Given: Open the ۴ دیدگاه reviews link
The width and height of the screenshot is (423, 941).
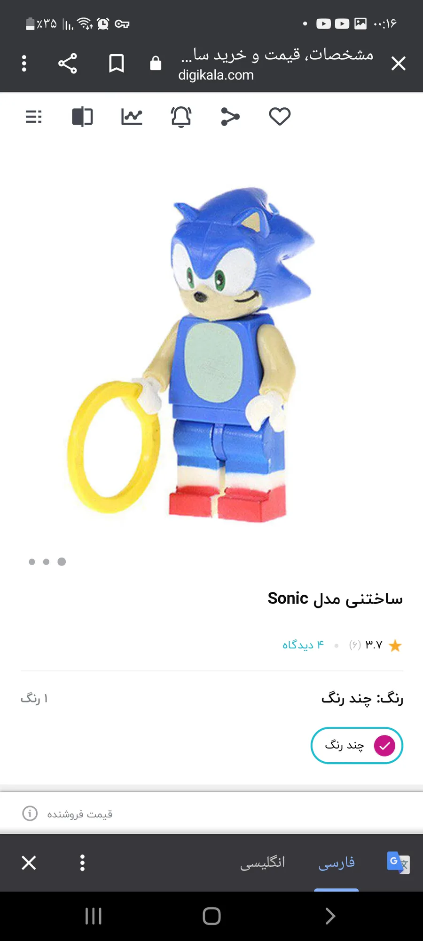Looking at the screenshot, I should (x=303, y=645).
